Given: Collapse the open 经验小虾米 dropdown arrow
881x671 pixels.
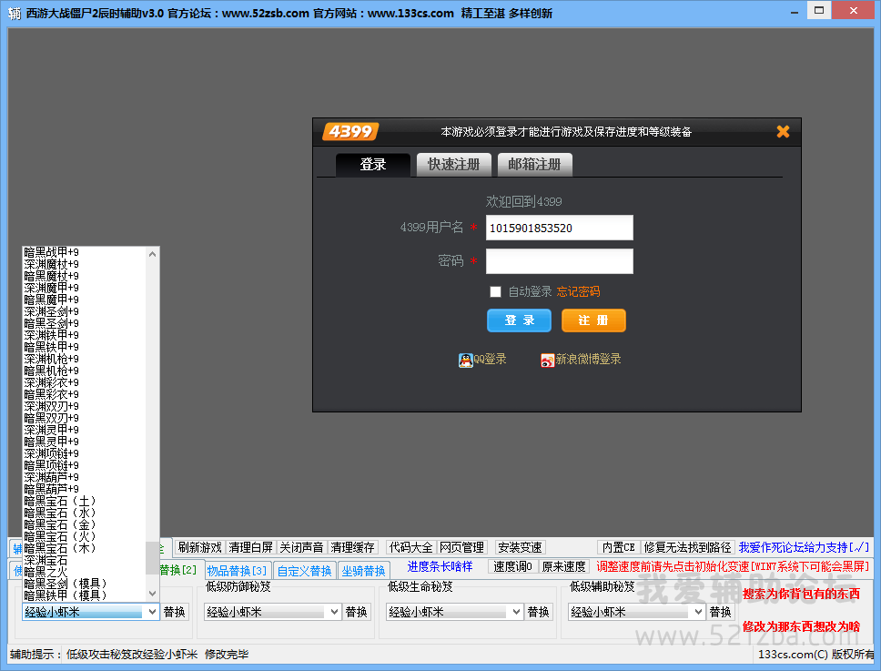Looking at the screenshot, I should point(152,612).
